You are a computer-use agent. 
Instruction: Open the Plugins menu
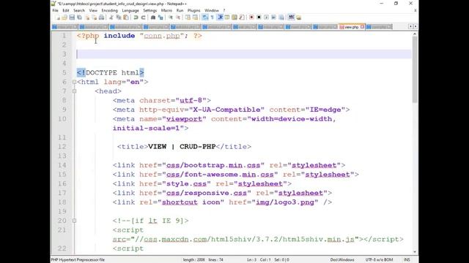(x=193, y=10)
